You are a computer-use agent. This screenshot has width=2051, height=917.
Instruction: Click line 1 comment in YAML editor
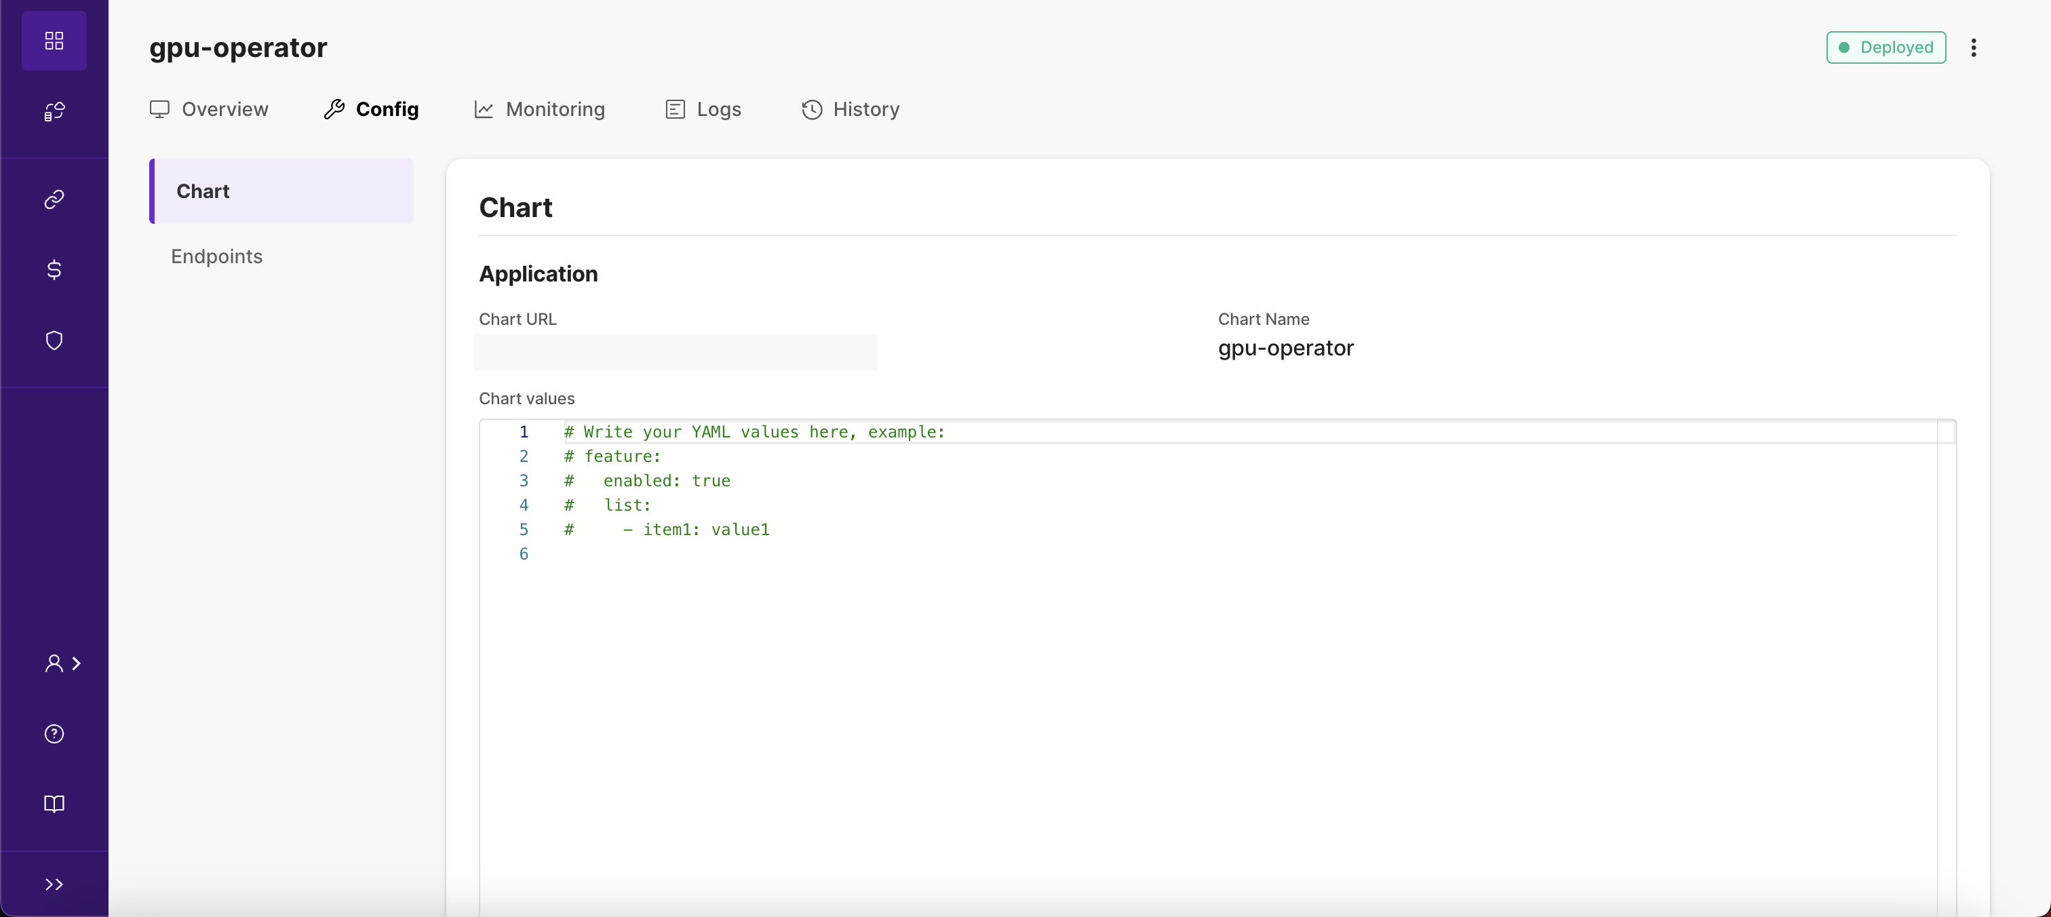point(754,431)
